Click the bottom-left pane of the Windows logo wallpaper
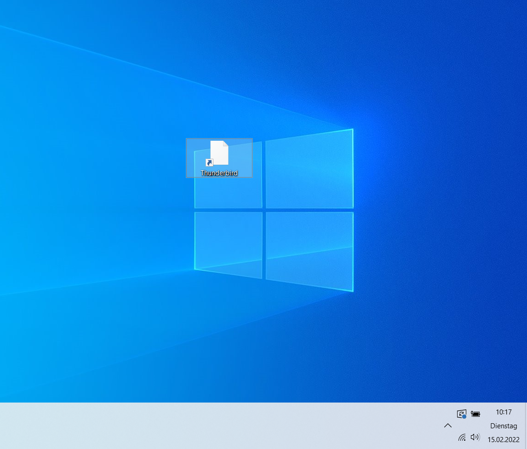Viewport: 527px width, 449px height. (228, 244)
